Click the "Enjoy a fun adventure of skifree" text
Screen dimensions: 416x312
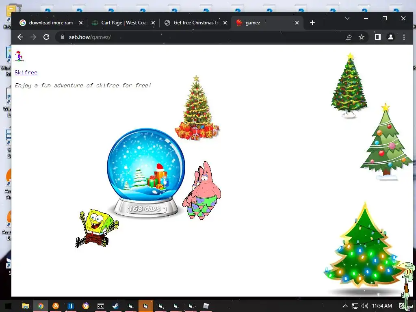click(83, 85)
